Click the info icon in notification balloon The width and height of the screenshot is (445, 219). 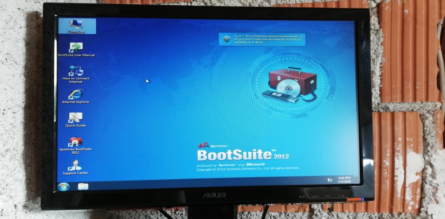click(x=227, y=39)
